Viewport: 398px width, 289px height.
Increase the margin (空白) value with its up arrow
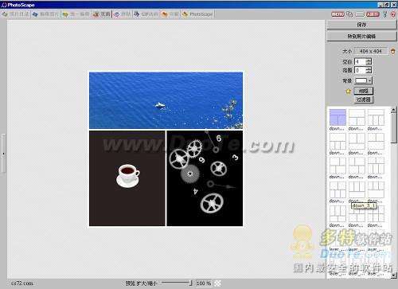(369, 60)
